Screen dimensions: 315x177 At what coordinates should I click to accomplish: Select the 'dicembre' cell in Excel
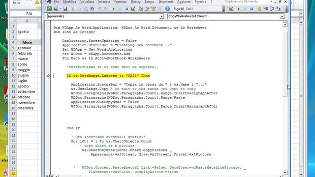click(27, 108)
